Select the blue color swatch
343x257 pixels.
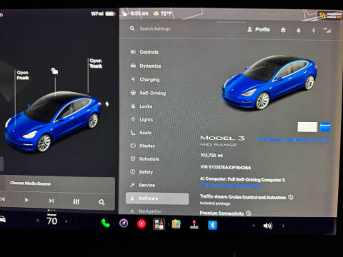click(x=325, y=127)
